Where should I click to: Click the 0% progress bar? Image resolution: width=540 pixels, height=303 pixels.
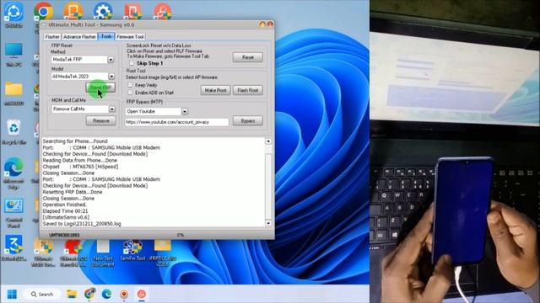(x=180, y=236)
